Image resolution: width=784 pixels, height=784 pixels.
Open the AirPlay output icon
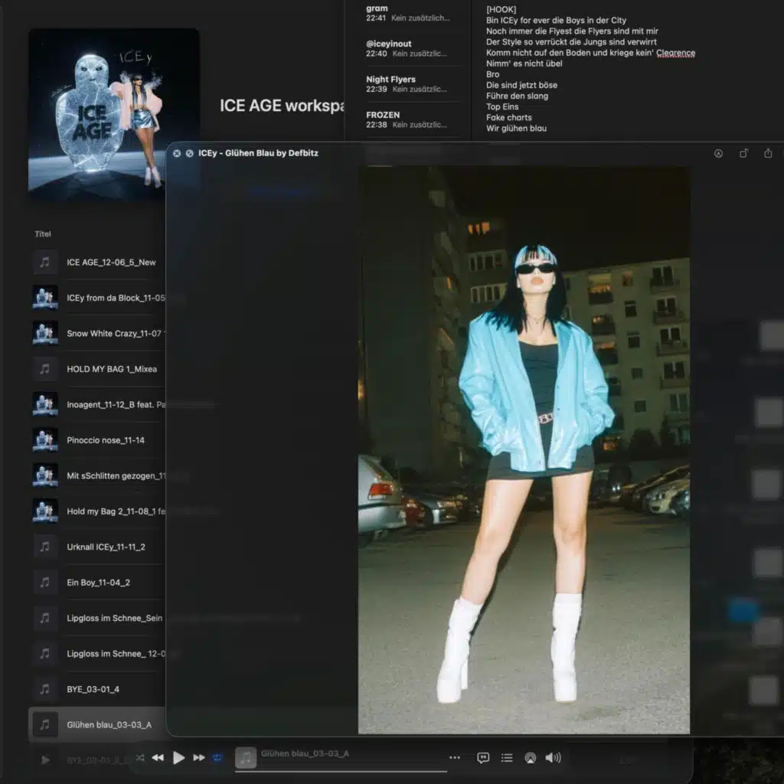pos(530,757)
